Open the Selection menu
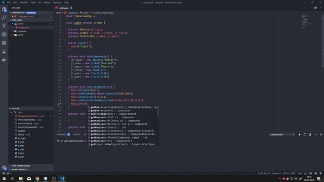 point(24,3)
